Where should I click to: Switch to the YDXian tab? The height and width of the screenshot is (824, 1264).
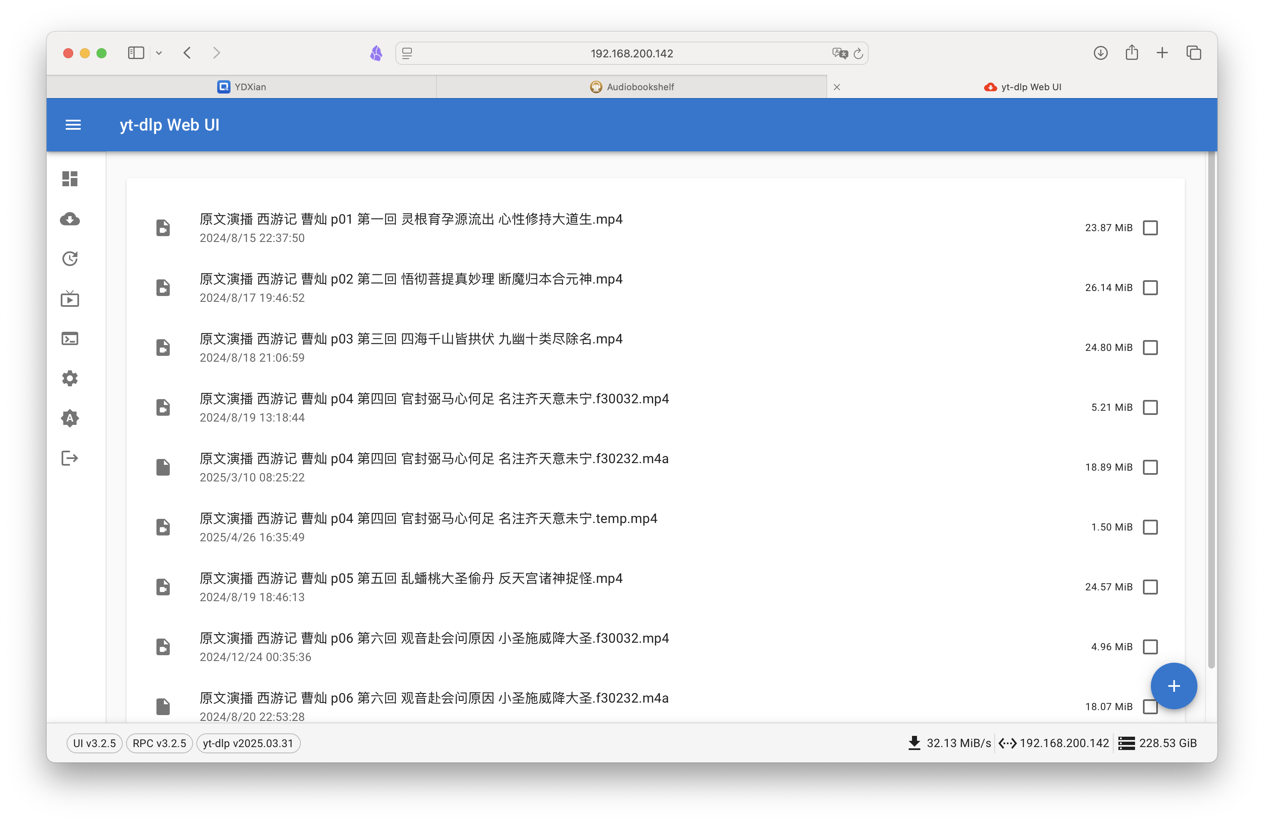tap(242, 86)
